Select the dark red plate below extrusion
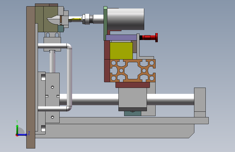The width and height of the screenshot is (235, 152). coord(133,85)
